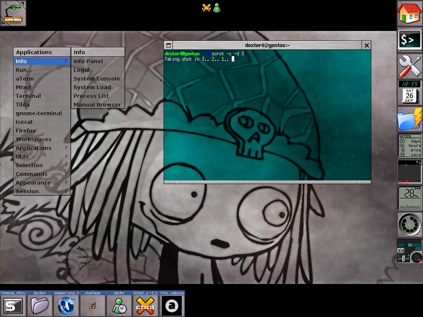Expand the Commands submenu
Viewport: 423px width, 317px height.
point(42,174)
